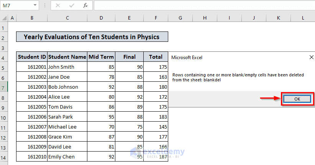This screenshot has height=165, width=315.
Task: Select column E header
Action: 130,18
